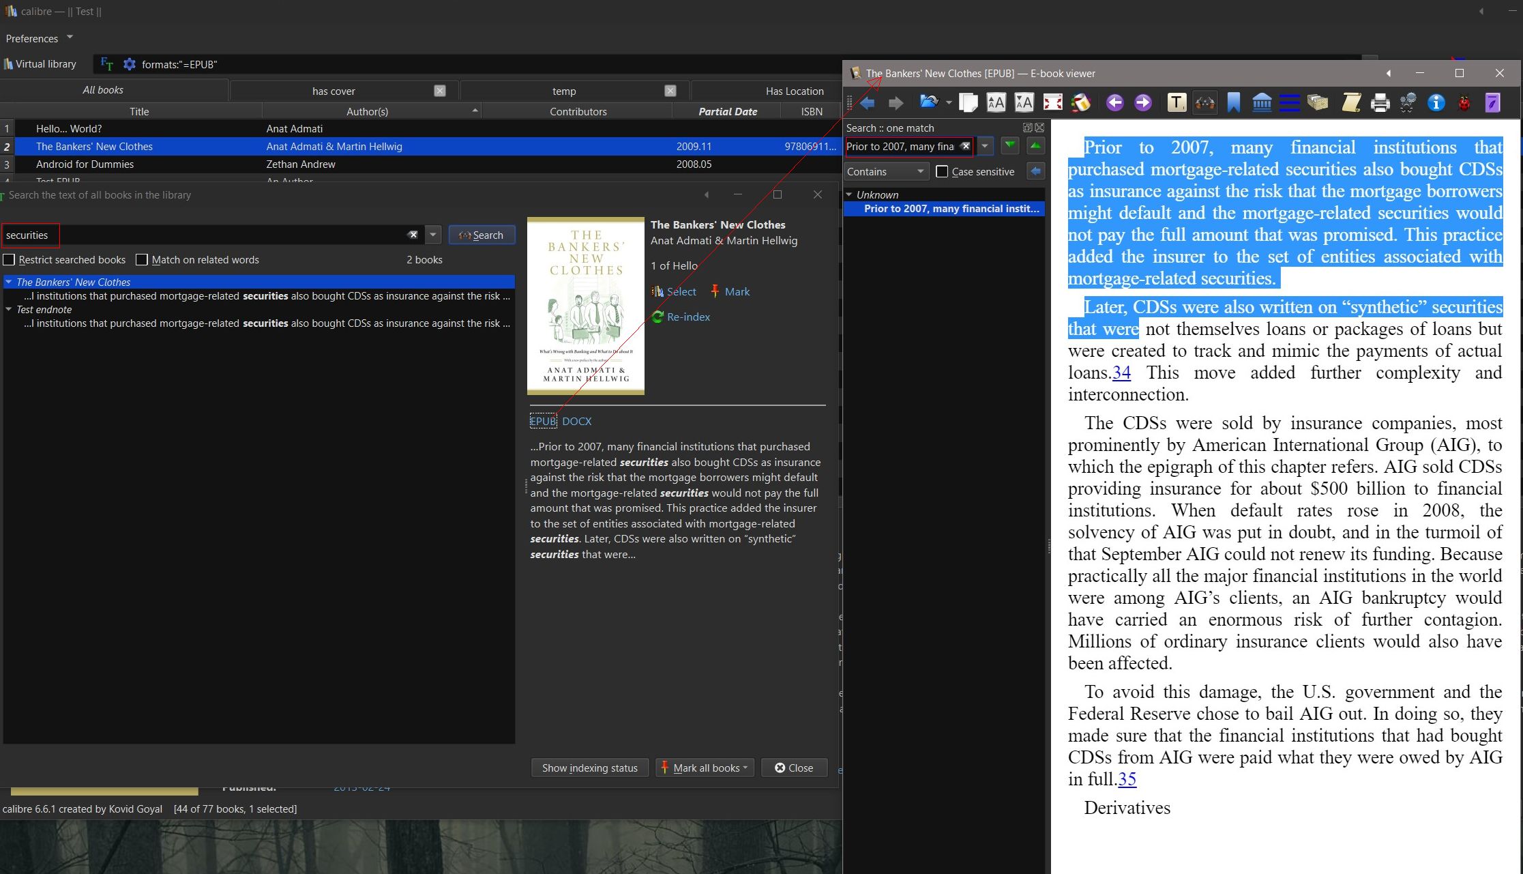Print the book using the printer icon
The height and width of the screenshot is (874, 1523).
1380,103
